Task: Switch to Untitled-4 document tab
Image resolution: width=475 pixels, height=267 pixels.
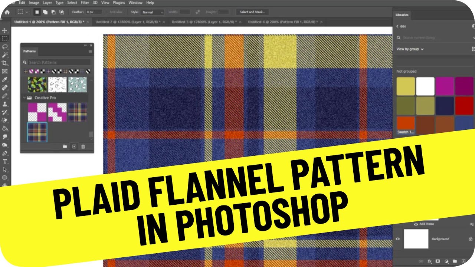Action: pos(282,22)
